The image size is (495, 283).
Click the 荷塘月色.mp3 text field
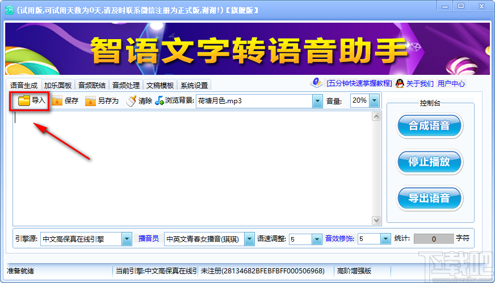tap(254, 101)
